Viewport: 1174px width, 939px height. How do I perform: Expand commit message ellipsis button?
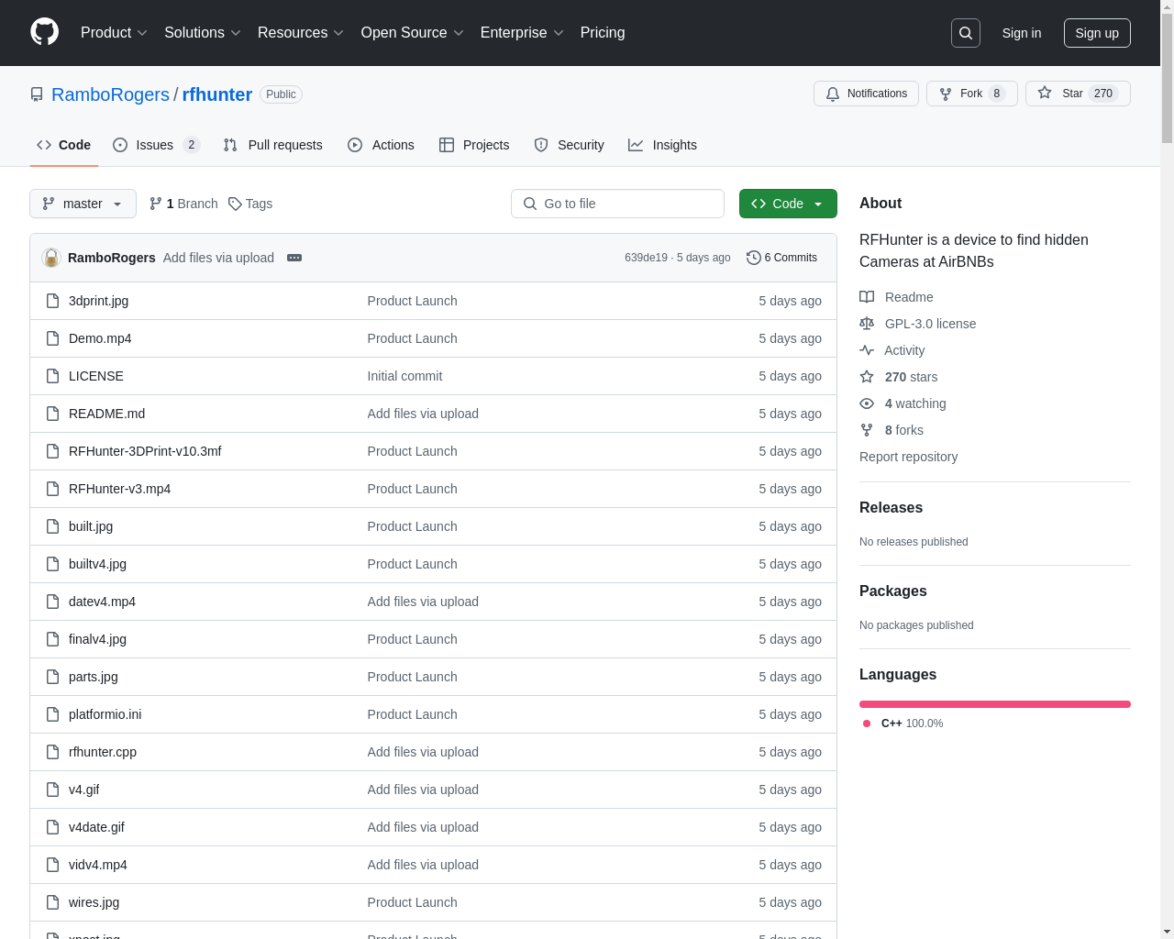click(x=294, y=258)
